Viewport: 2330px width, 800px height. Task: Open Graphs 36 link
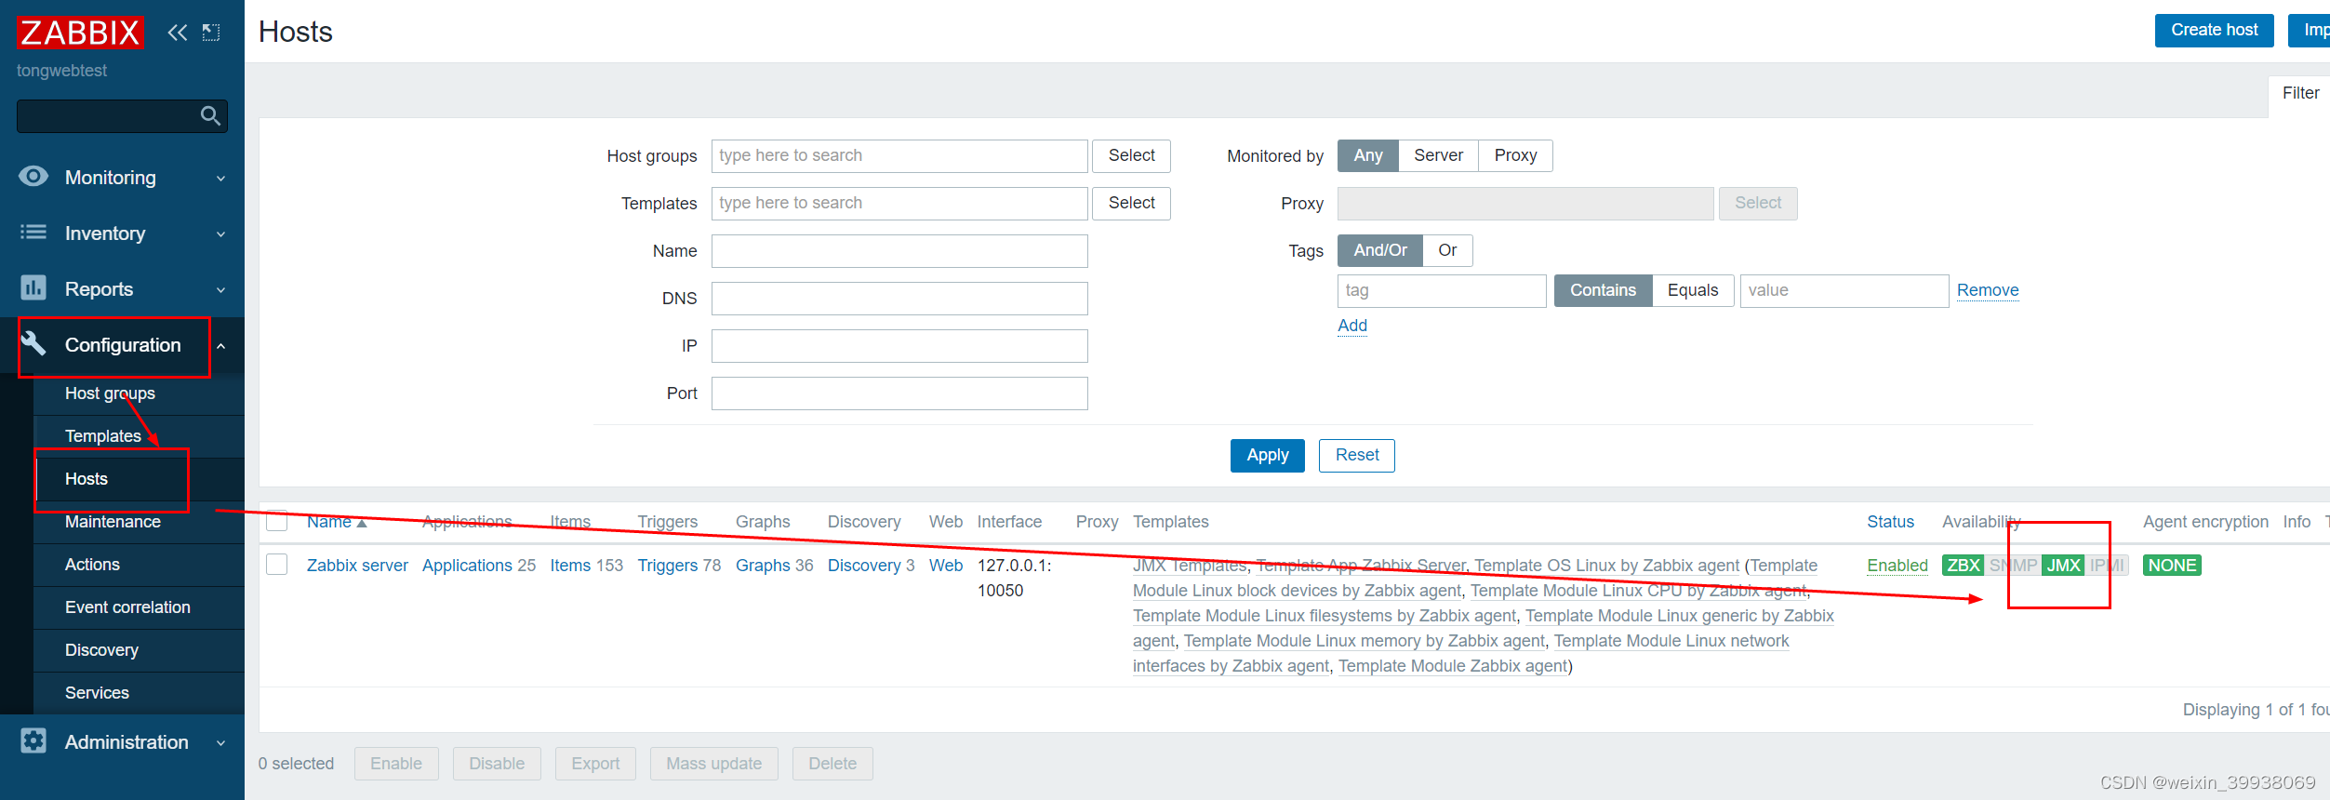[x=763, y=566]
